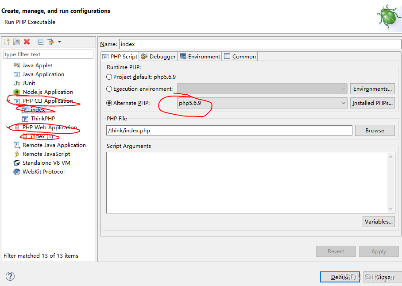
Task: Open the Variables... button
Action: coord(379,222)
